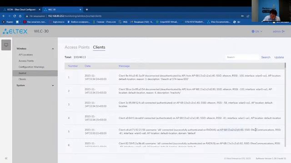Sort by the Number column header
The width and height of the screenshot is (291, 163).
click(73, 66)
